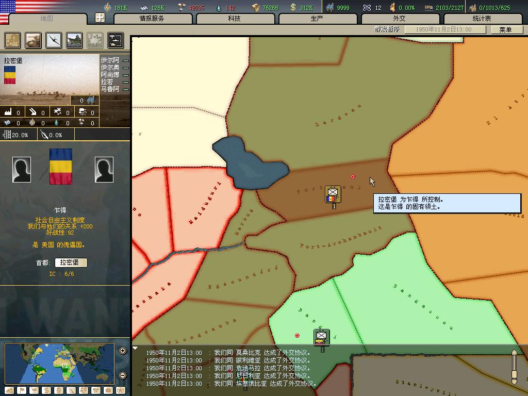Collapse the message log triangle arrow

pyautogui.click(x=135, y=348)
